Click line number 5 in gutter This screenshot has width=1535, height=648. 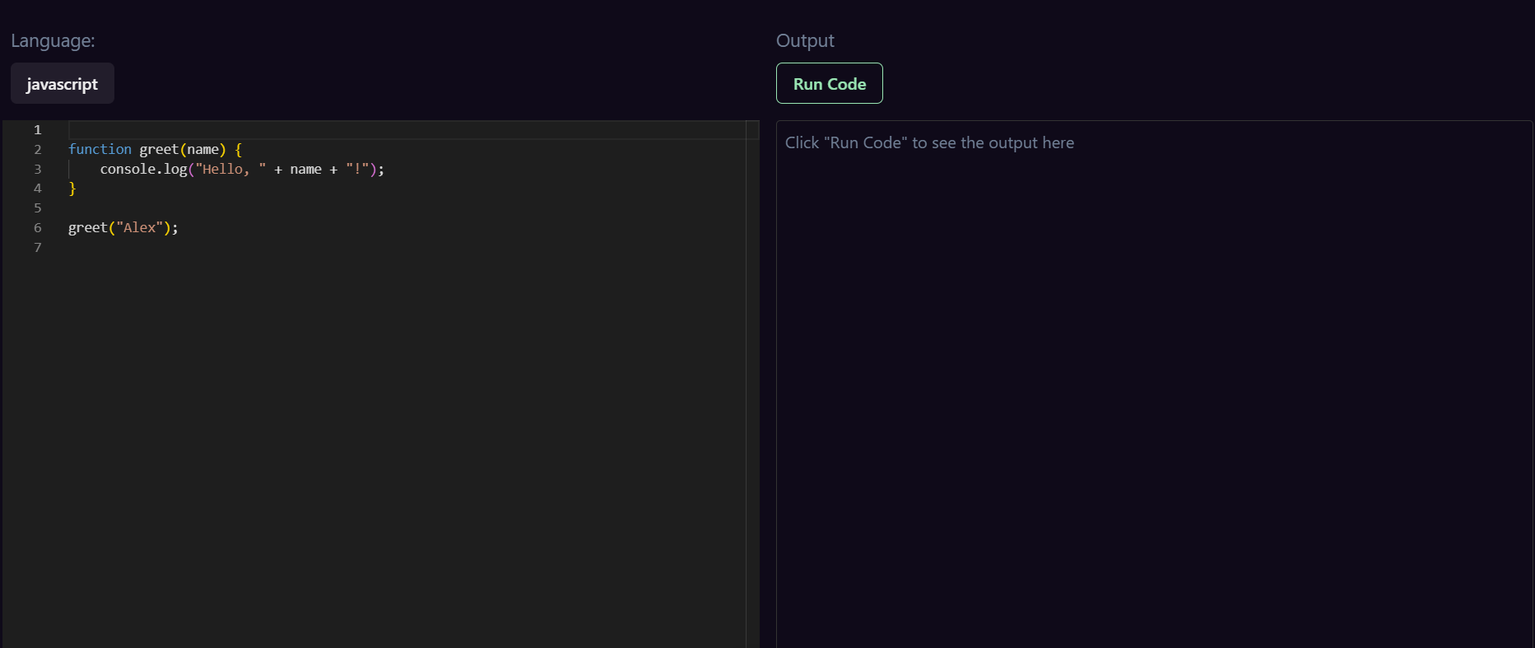click(37, 207)
